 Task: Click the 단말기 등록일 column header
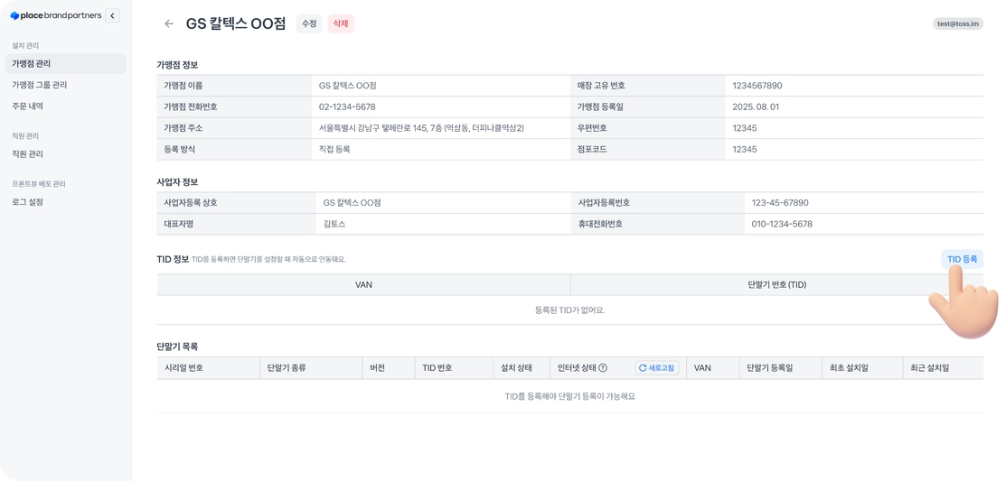(x=769, y=368)
